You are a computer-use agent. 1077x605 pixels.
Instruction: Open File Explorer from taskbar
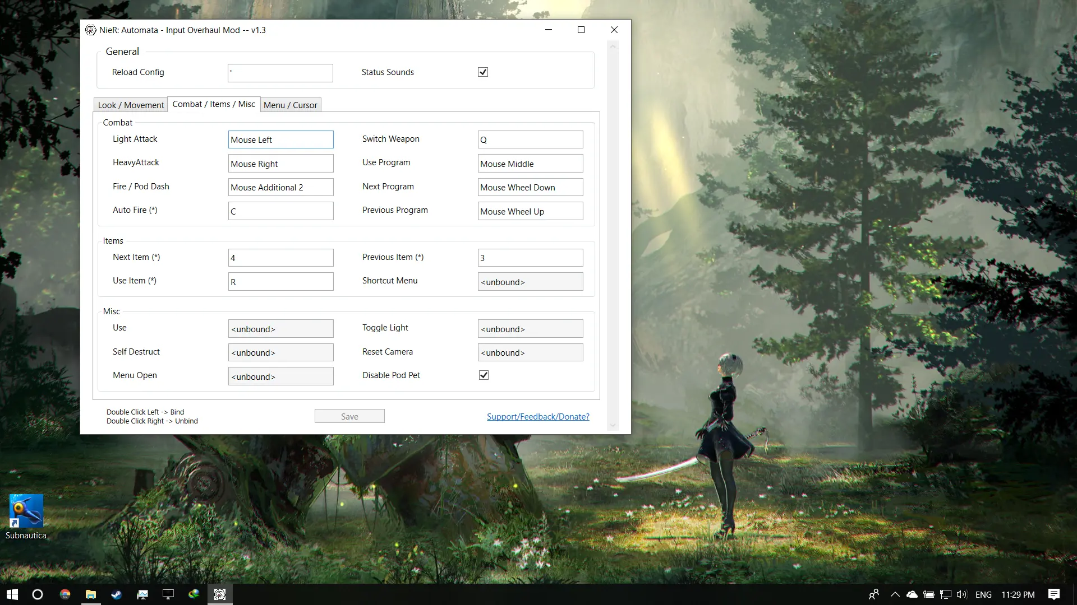point(91,594)
